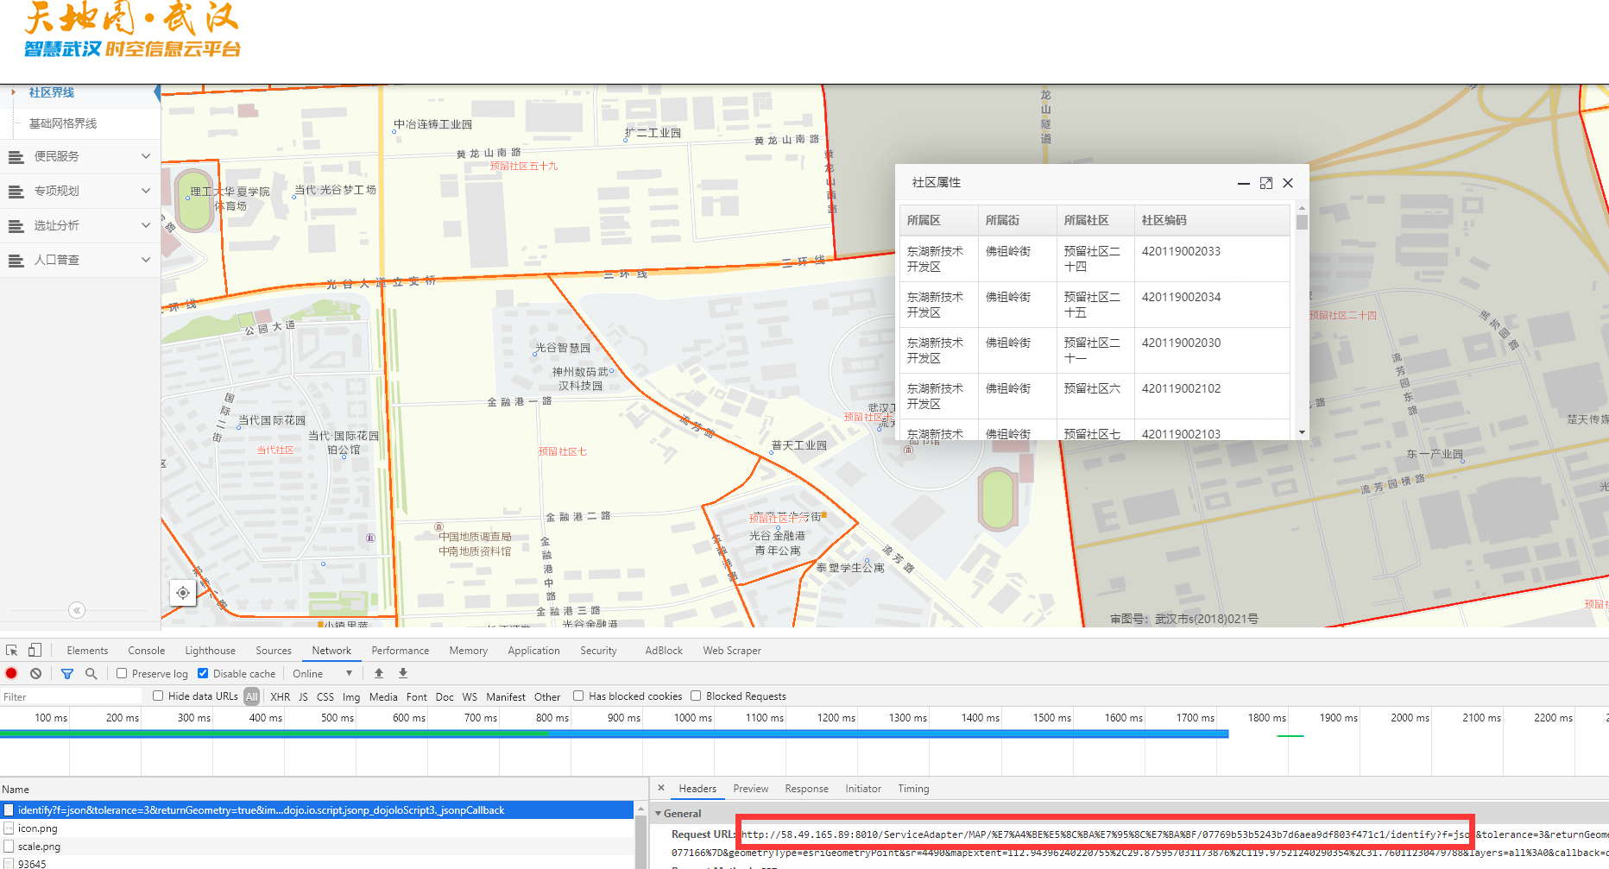This screenshot has width=1609, height=869.
Task: Click the 便民服务 menu icon
Action: tap(16, 156)
